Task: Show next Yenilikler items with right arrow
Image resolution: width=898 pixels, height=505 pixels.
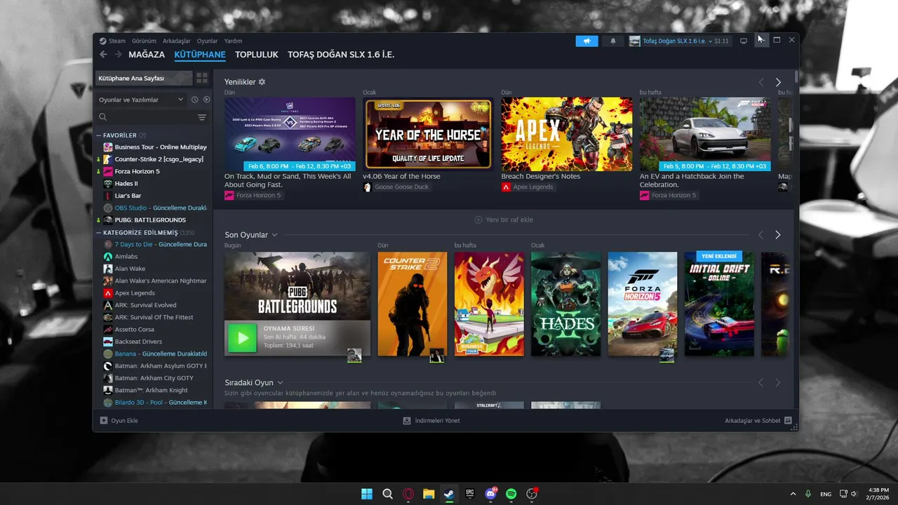Action: (x=778, y=82)
